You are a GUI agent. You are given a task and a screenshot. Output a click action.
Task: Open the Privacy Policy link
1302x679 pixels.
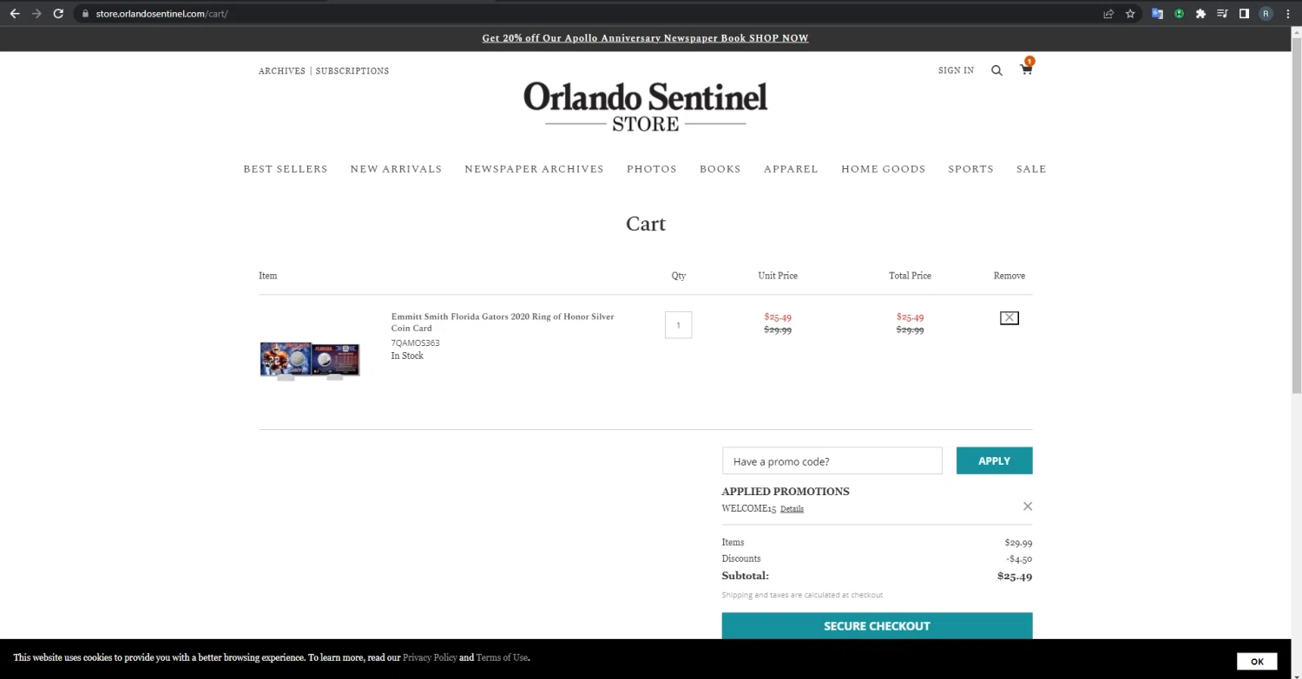[430, 658]
